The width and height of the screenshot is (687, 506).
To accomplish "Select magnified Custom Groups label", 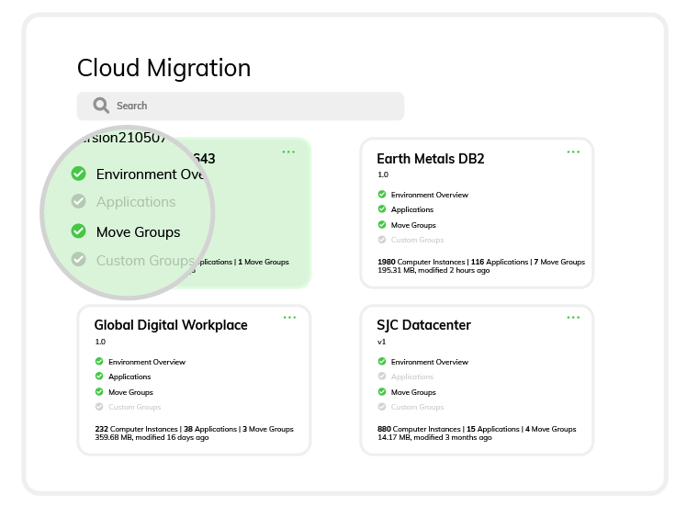I will point(145,261).
